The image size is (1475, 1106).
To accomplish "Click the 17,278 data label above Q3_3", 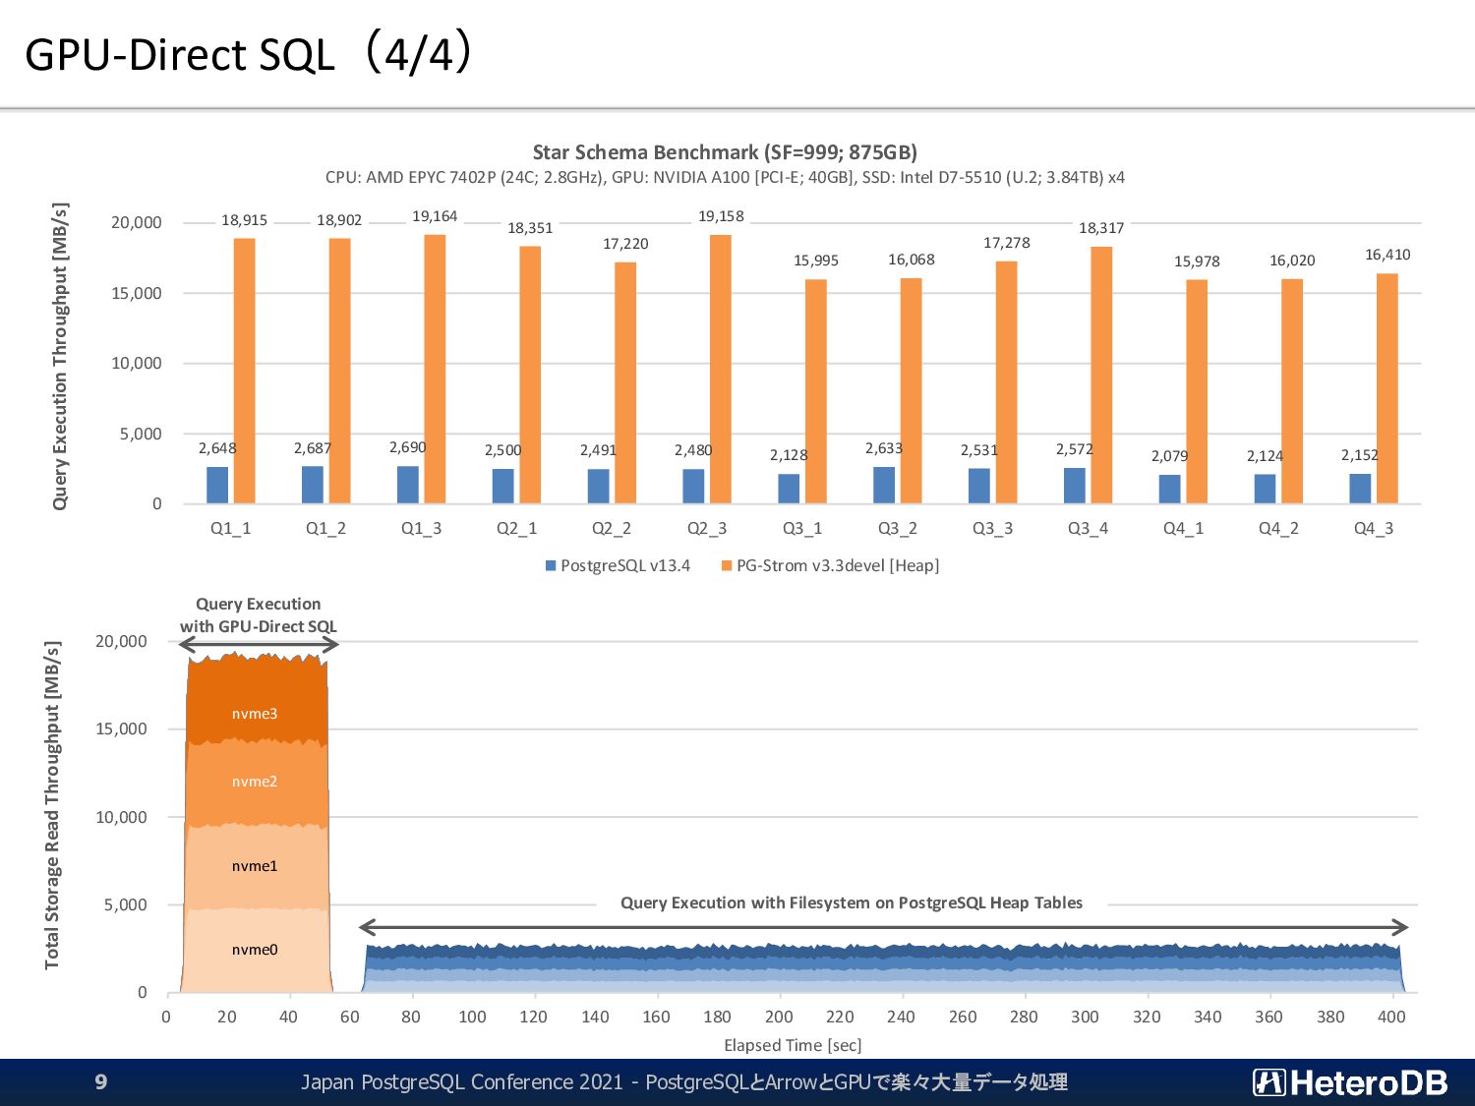I will (x=1007, y=243).
